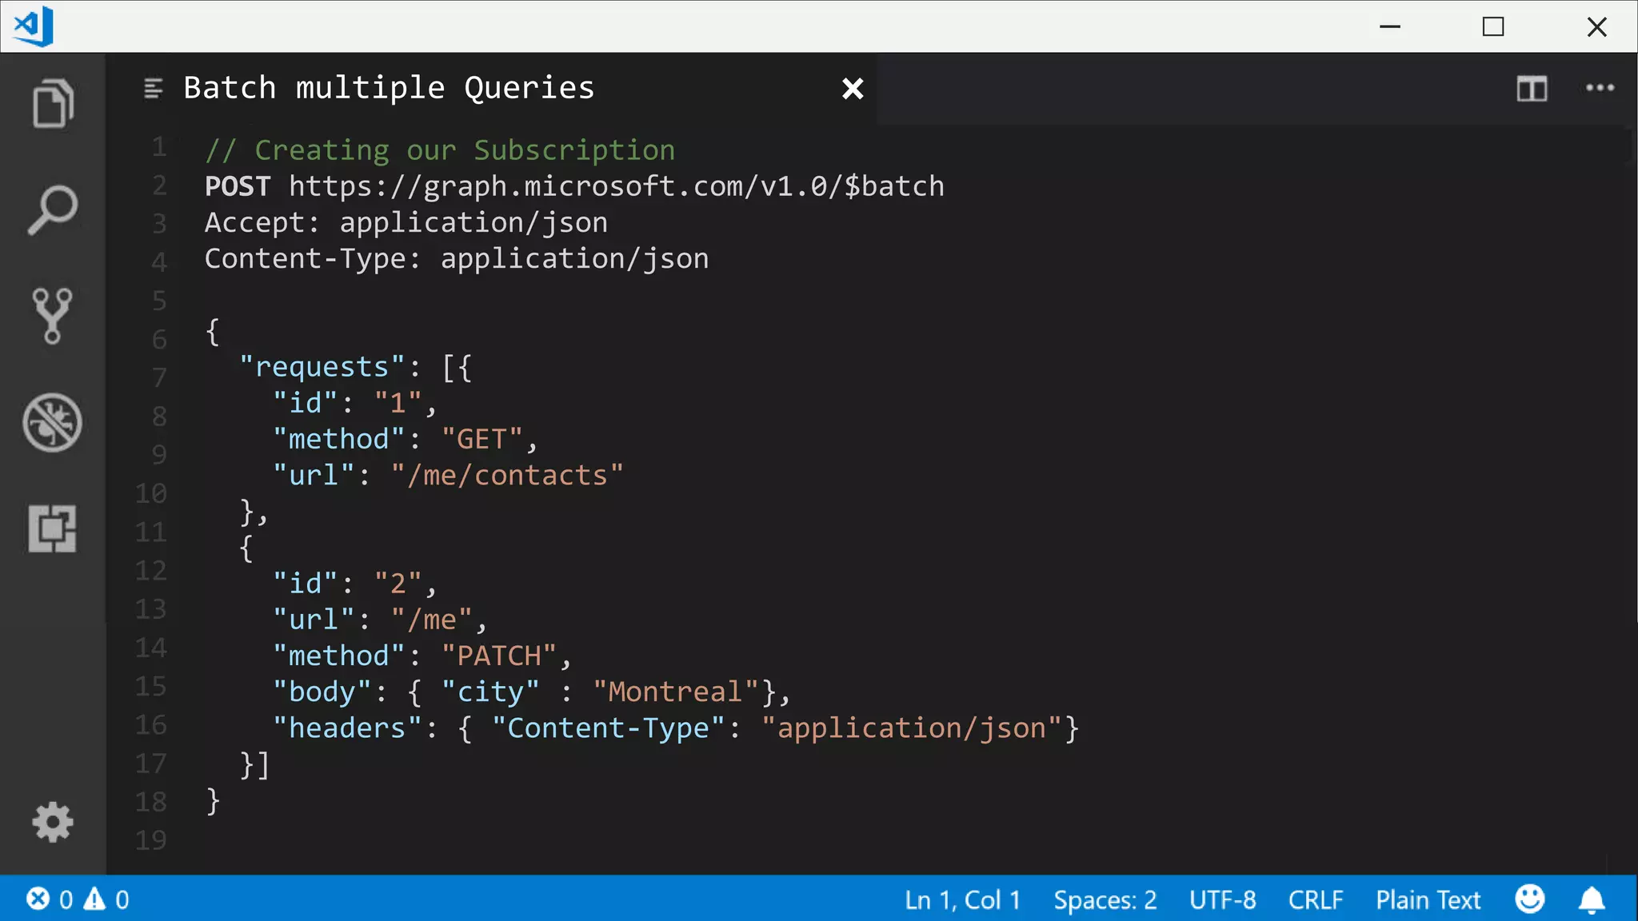The image size is (1638, 921).
Task: Open the Search view
Action: pyautogui.click(x=53, y=210)
